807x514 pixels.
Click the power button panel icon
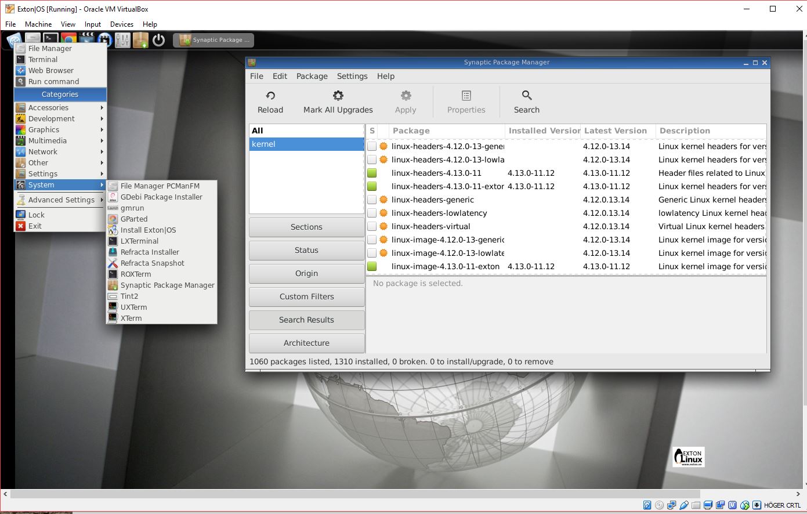(x=158, y=40)
